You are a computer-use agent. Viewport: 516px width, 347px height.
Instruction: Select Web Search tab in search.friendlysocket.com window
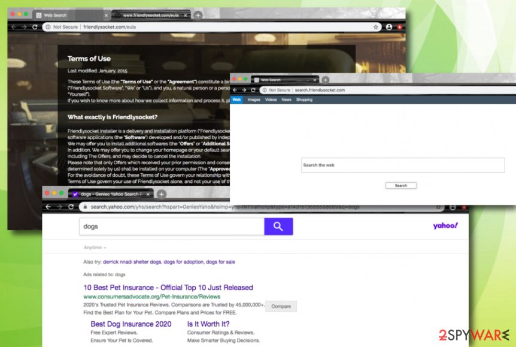tap(285, 80)
